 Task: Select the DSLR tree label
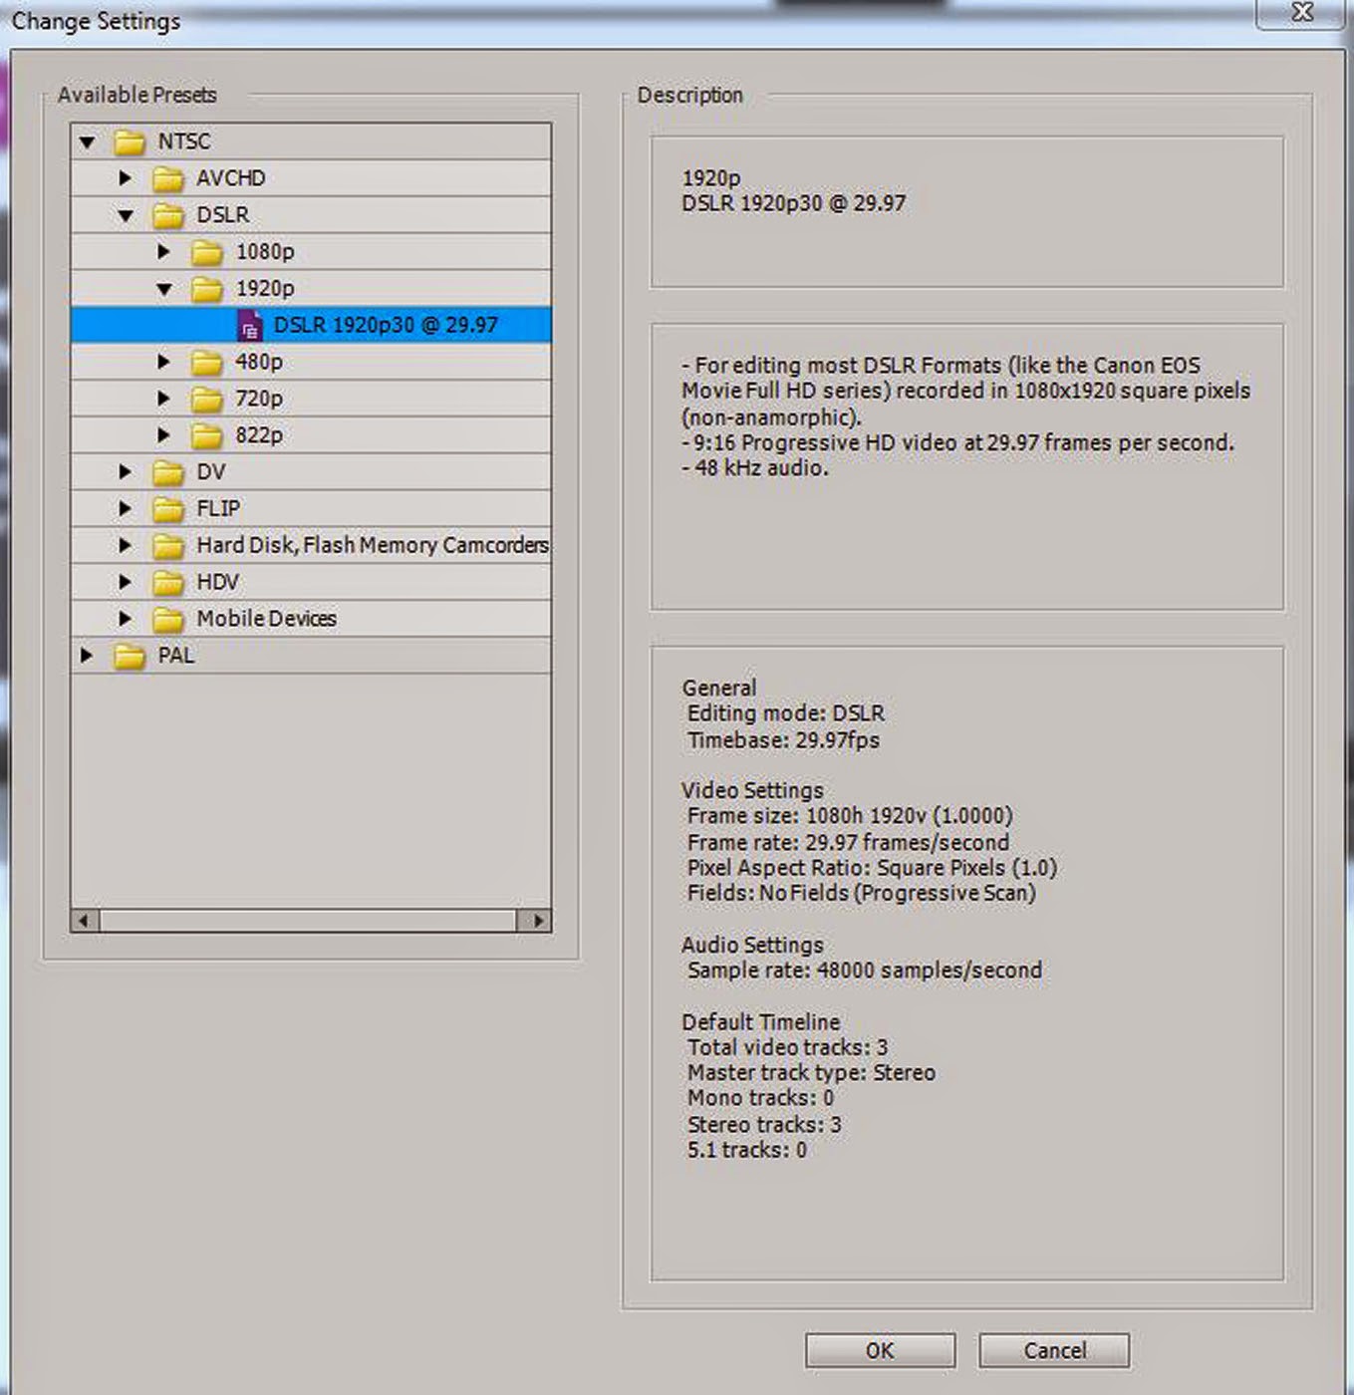pyautogui.click(x=223, y=215)
